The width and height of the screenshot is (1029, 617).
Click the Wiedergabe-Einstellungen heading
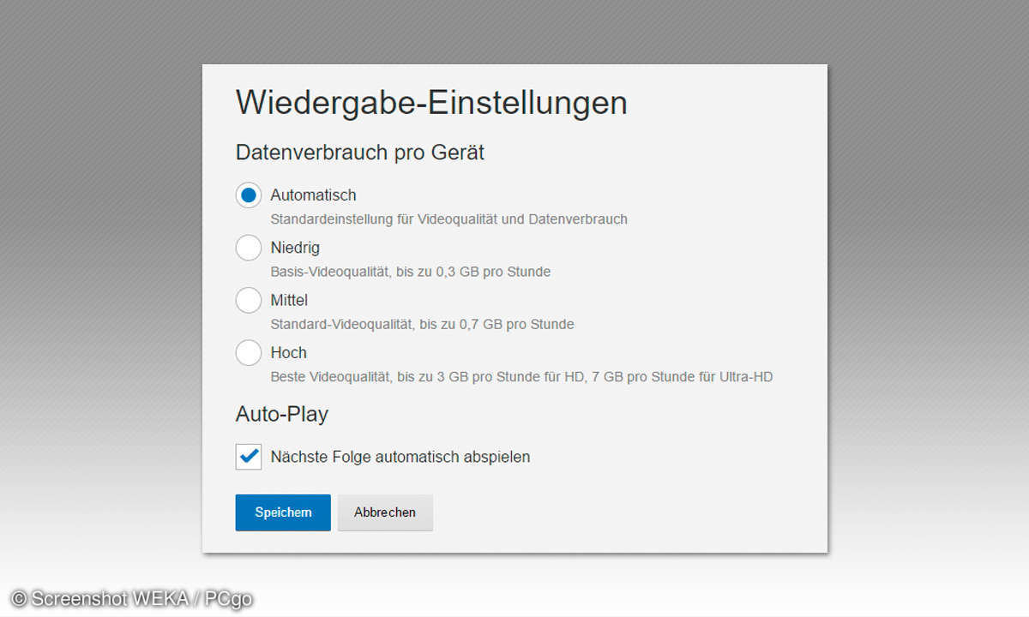coord(431,103)
